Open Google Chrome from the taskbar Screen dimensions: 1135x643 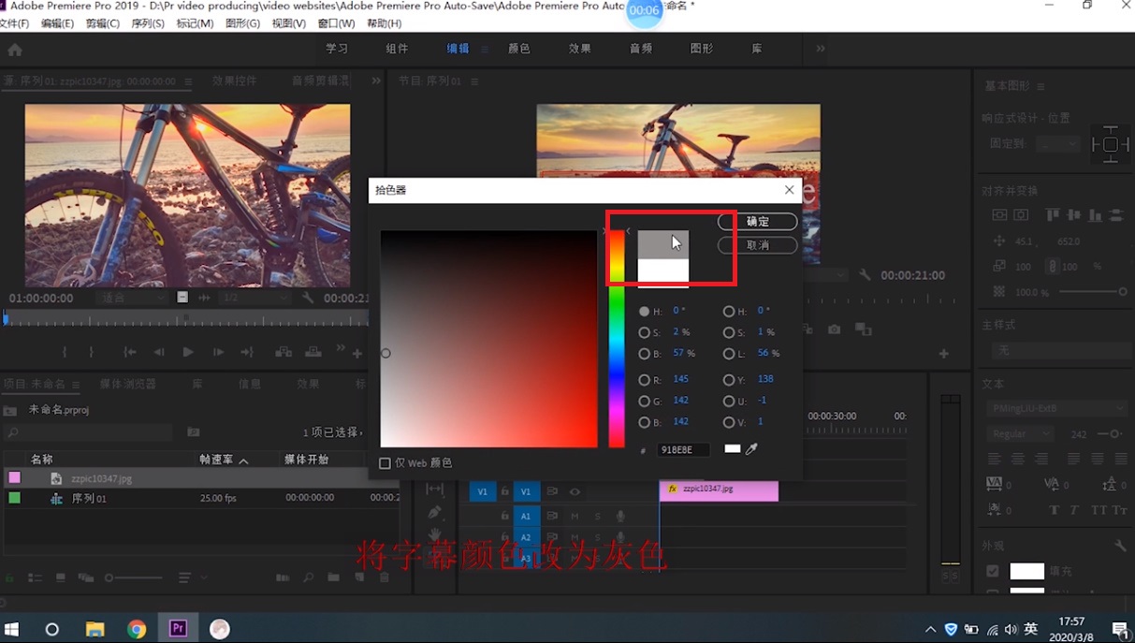pos(137,629)
